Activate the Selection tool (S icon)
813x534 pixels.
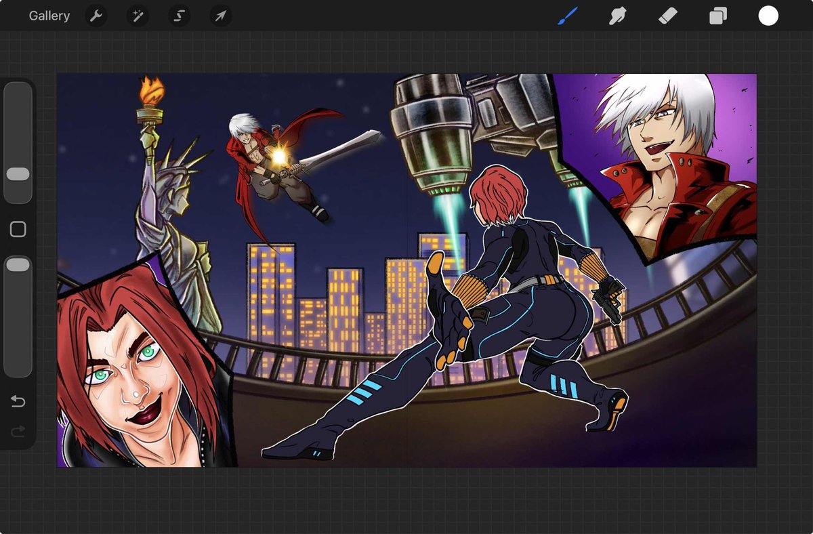point(179,16)
